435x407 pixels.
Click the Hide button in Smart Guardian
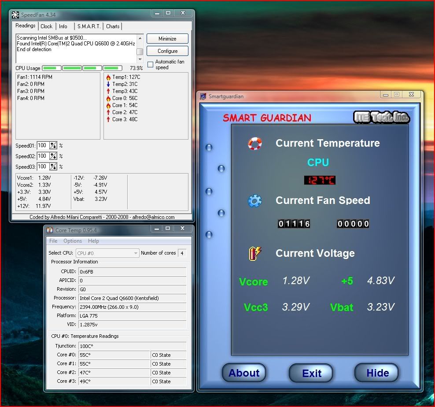pos(377,373)
